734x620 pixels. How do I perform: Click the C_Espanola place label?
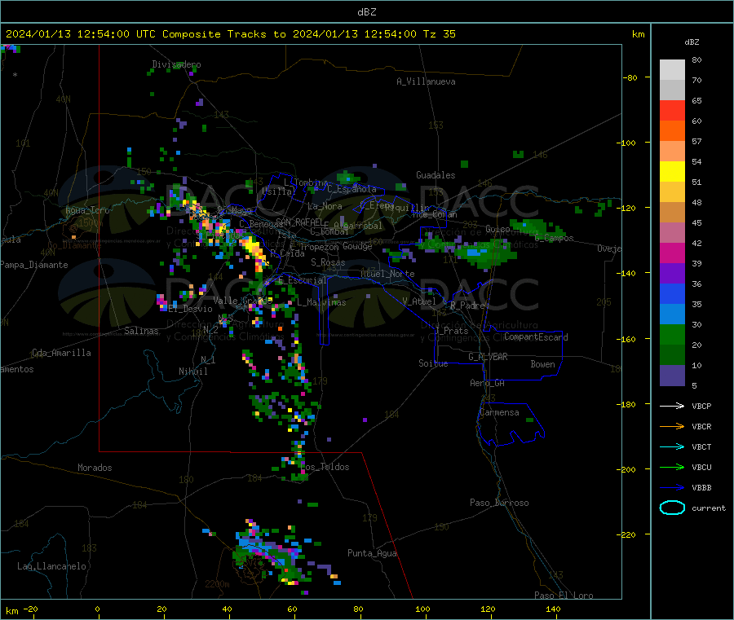click(x=352, y=189)
